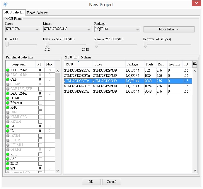Click the peripheral list scroll up arrow

[x=58, y=71]
